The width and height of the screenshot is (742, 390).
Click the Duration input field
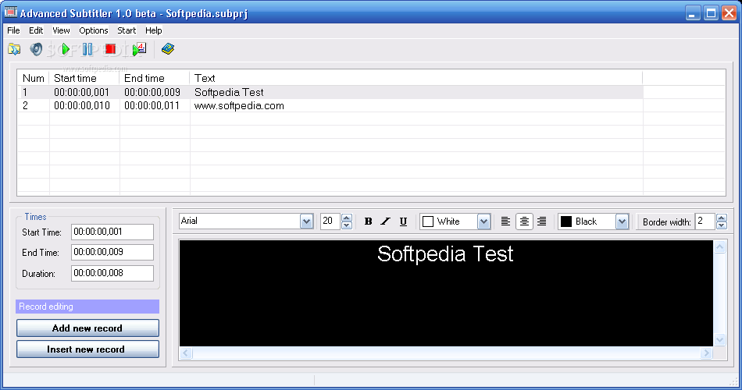(112, 273)
